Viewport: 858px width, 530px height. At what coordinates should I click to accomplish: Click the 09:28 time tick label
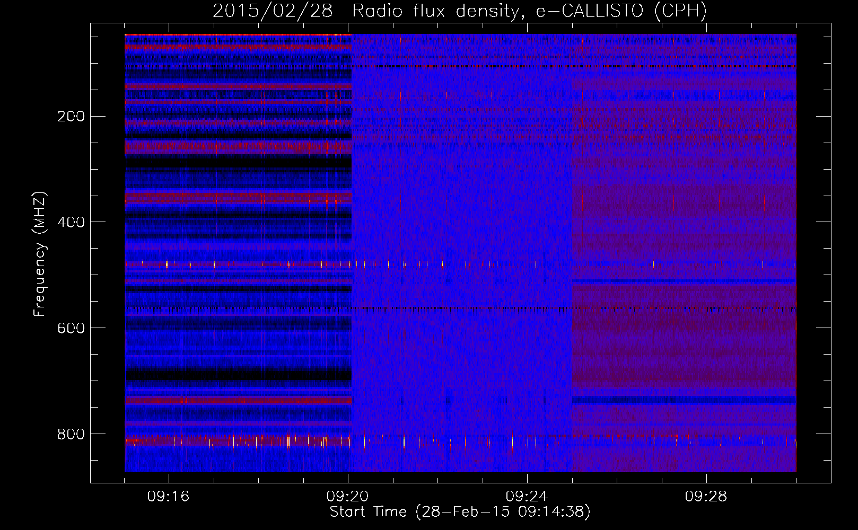click(706, 497)
